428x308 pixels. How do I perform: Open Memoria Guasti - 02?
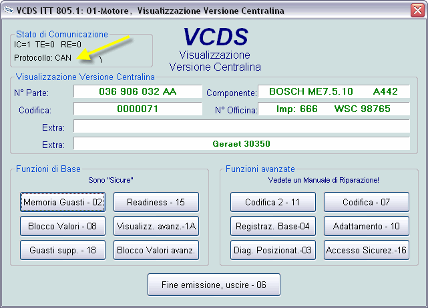click(63, 202)
